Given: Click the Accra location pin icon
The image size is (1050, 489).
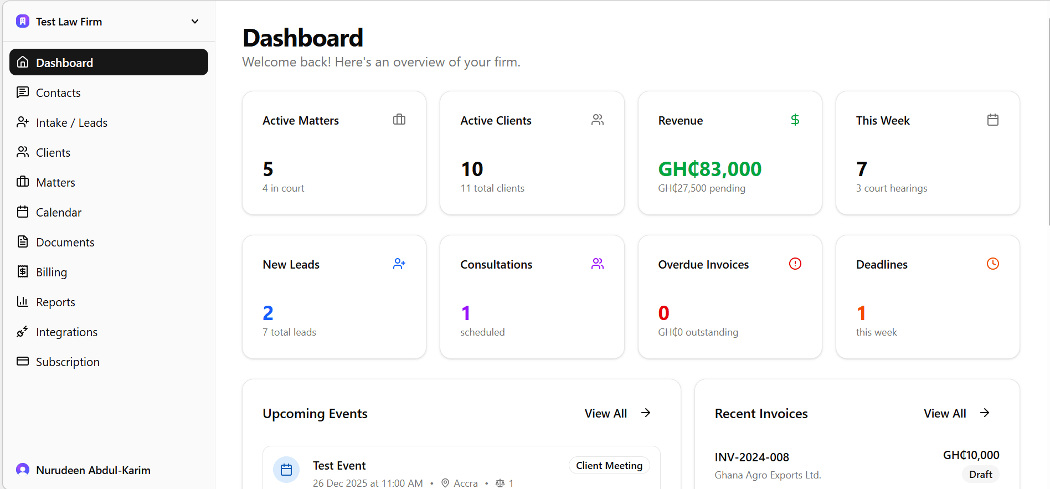Looking at the screenshot, I should tap(445, 483).
